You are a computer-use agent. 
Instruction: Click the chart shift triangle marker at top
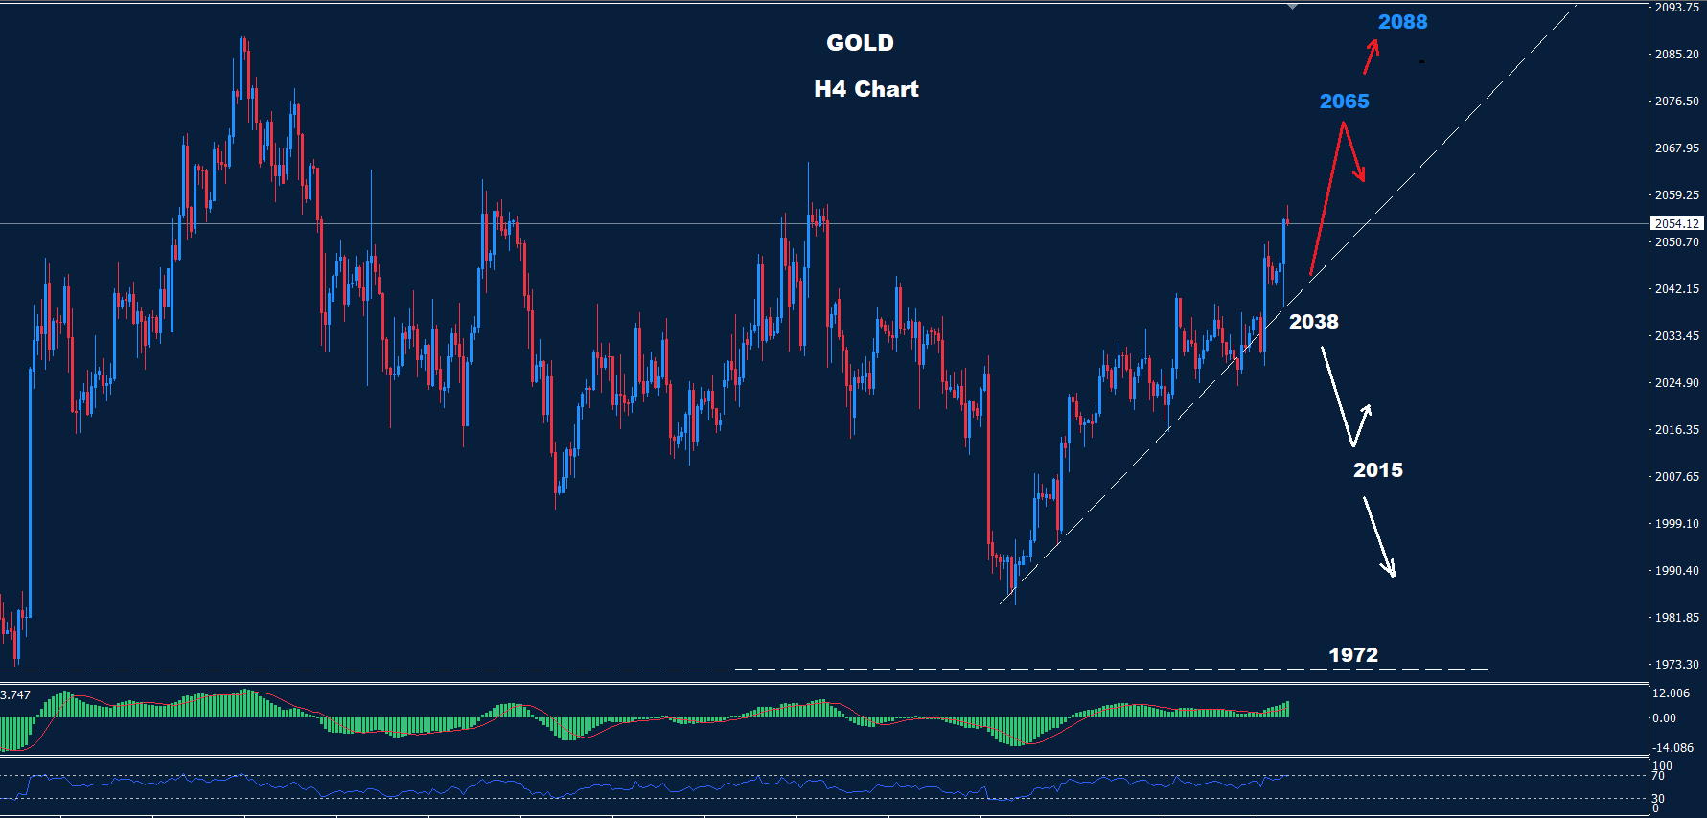click(1292, 7)
